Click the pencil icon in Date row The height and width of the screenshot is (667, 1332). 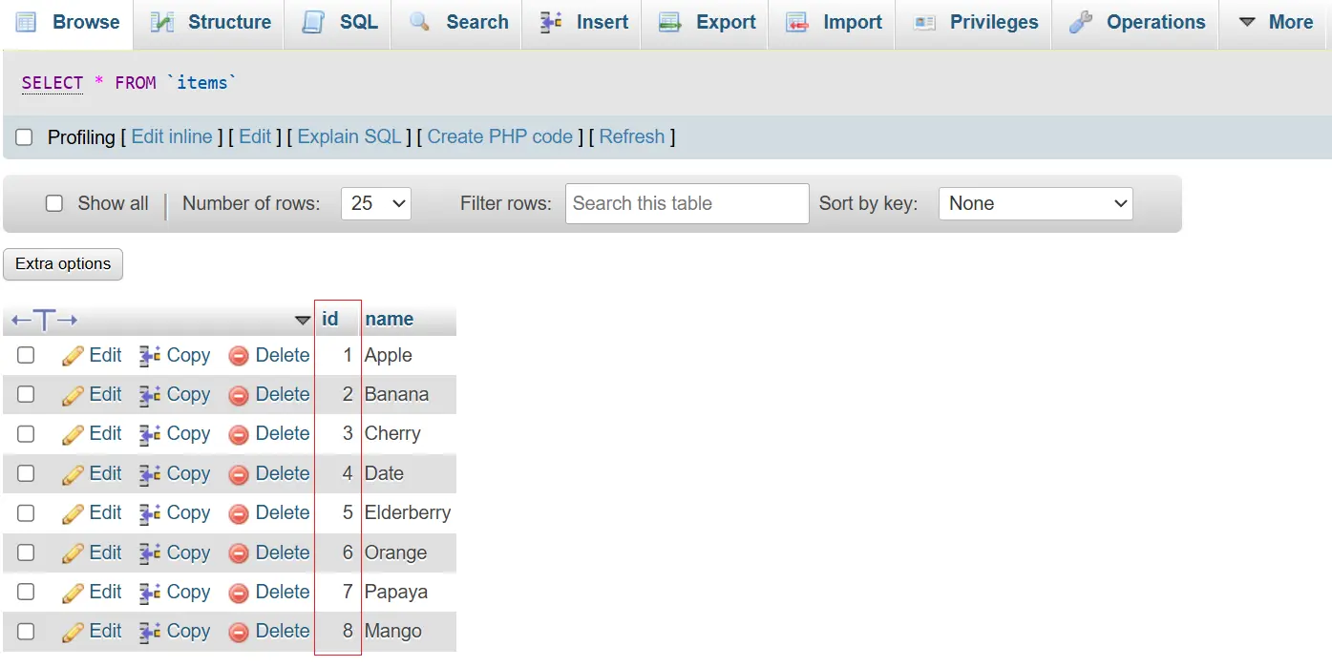73,474
